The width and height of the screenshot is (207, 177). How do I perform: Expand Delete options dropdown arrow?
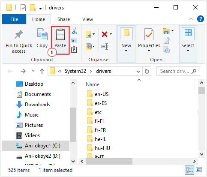[111, 34]
